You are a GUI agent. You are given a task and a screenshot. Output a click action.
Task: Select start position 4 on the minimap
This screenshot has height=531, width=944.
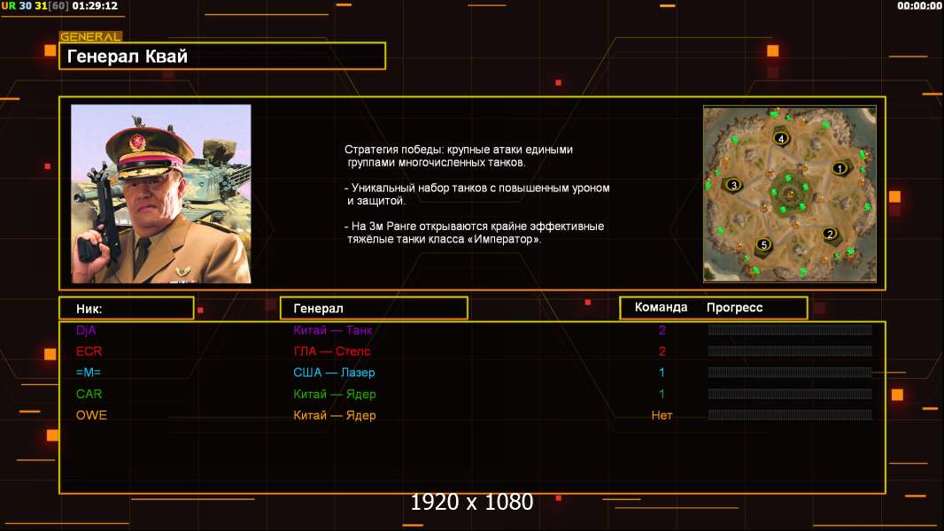tap(781, 139)
